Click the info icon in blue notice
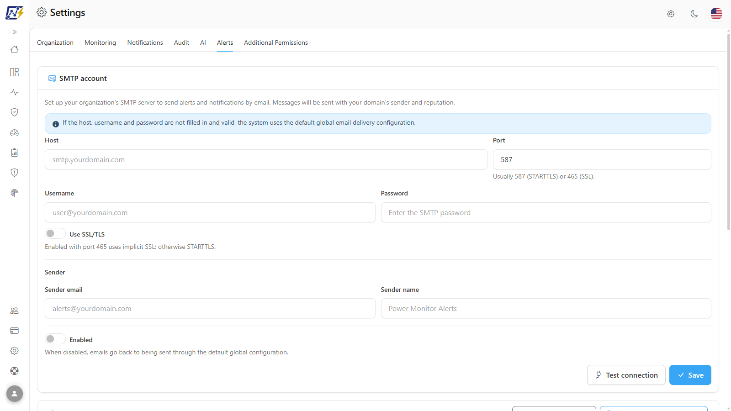 point(56,124)
